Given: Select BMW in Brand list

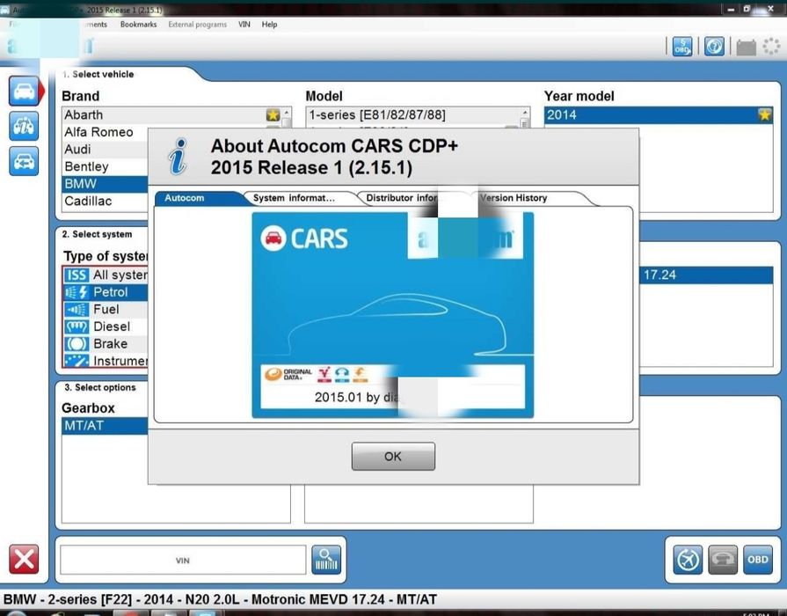Looking at the screenshot, I should [106, 184].
